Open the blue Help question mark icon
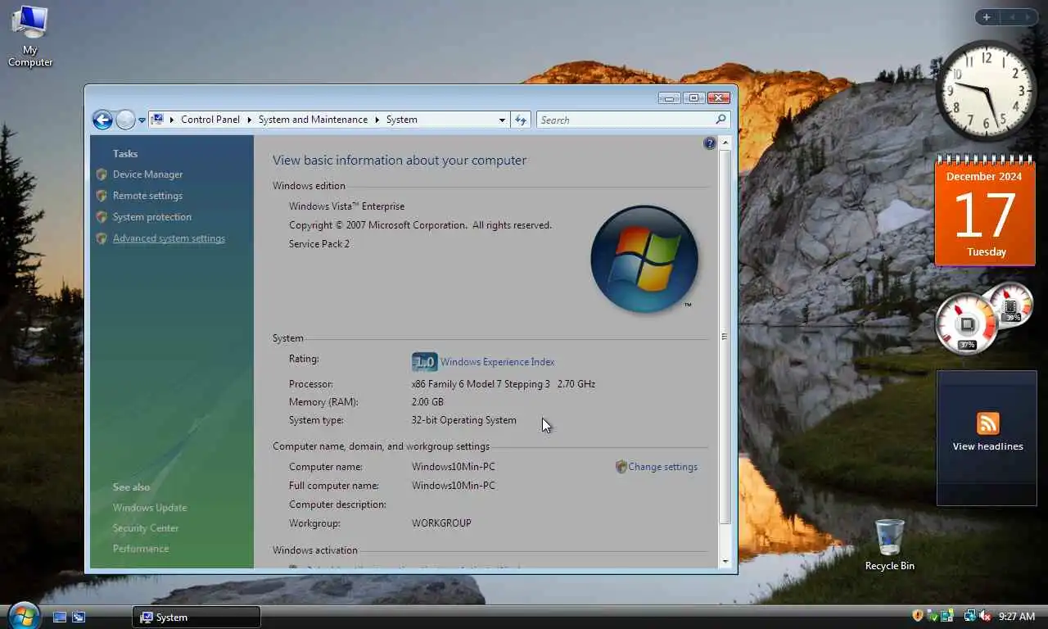This screenshot has width=1048, height=629. pos(710,143)
